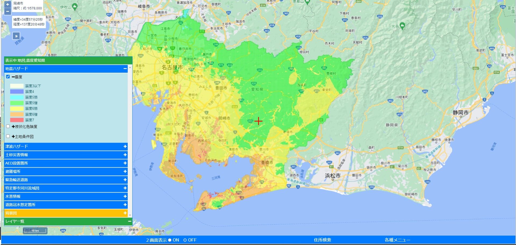The width and height of the screenshot is (516, 245).
Task: Open 住所検索 address search
Action: click(x=322, y=240)
